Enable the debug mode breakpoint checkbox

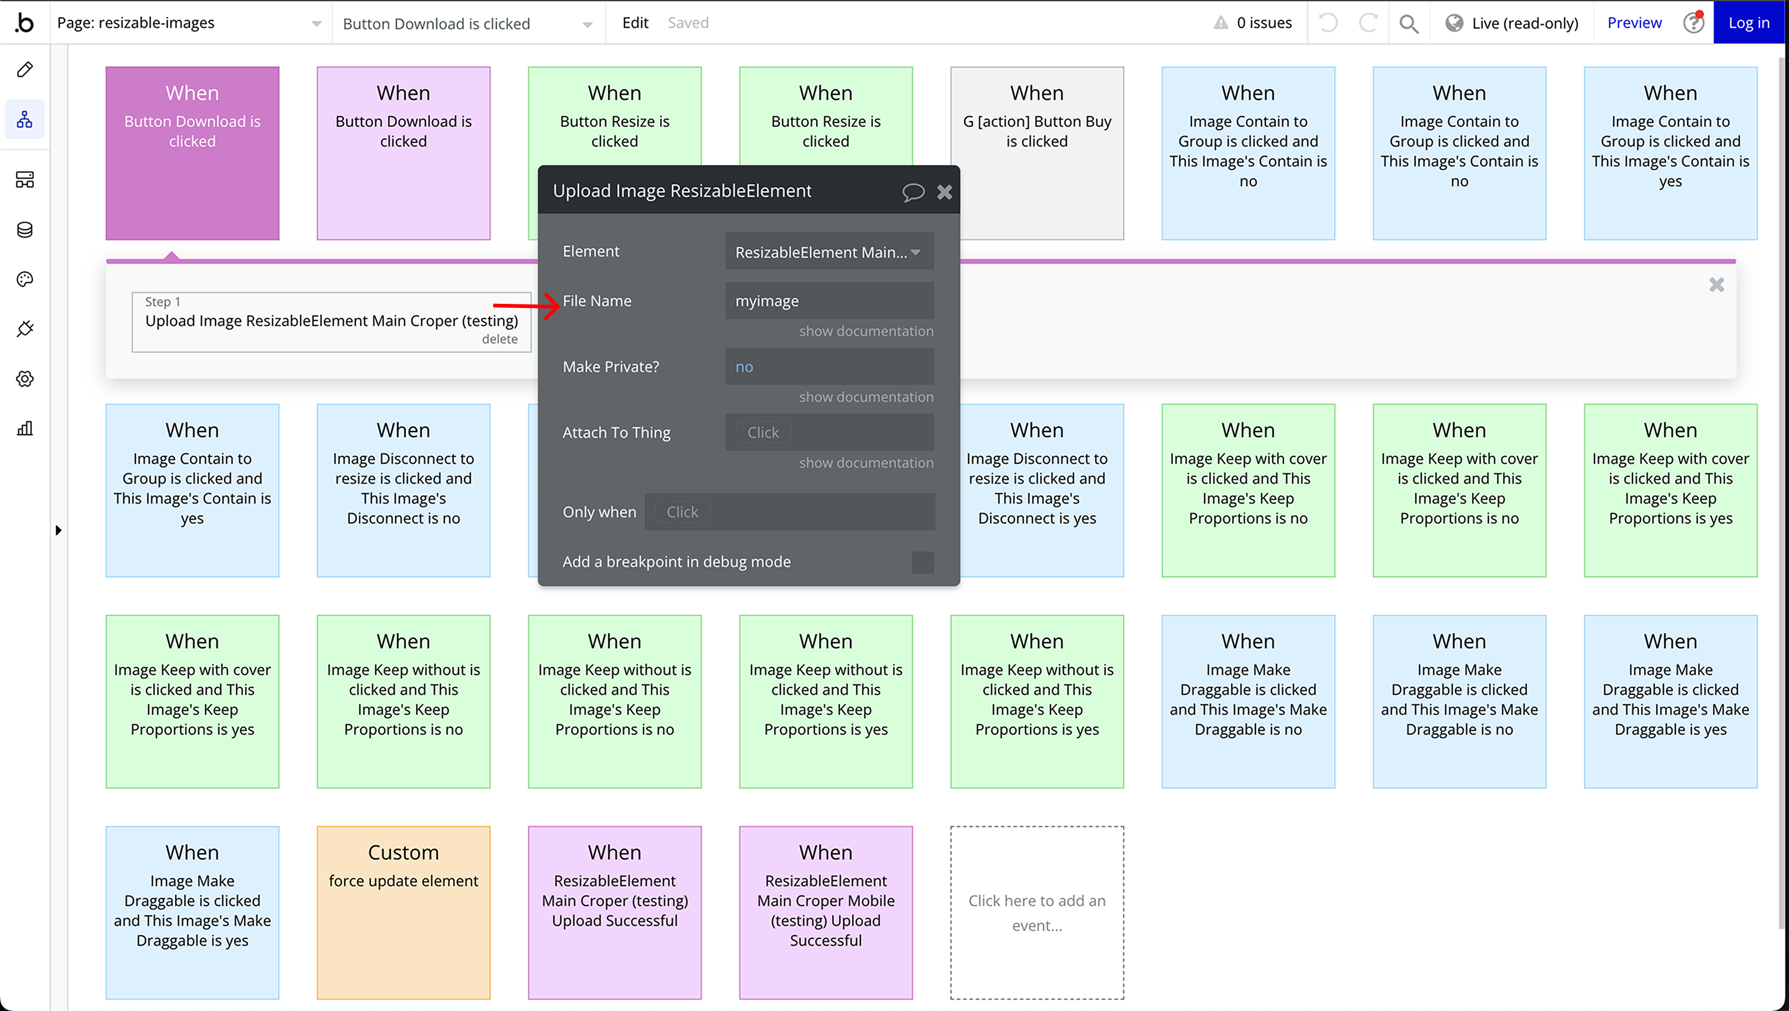(922, 562)
